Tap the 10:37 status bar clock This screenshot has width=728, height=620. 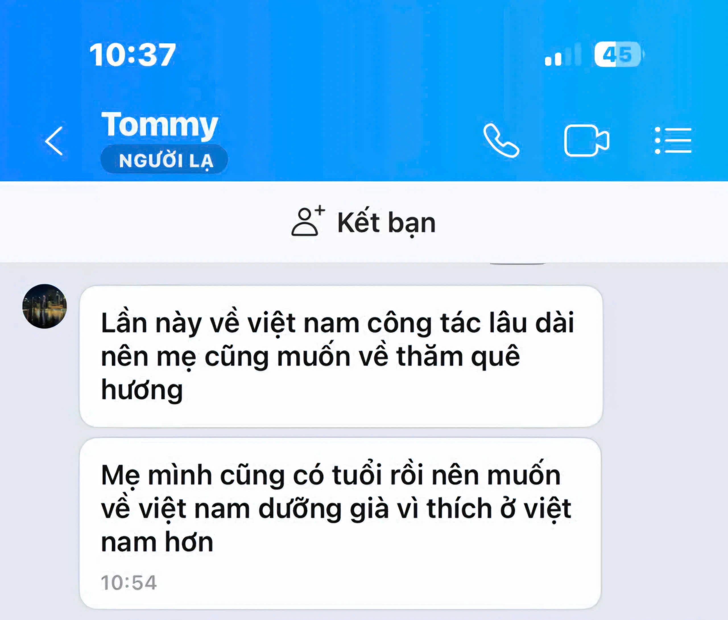click(132, 55)
